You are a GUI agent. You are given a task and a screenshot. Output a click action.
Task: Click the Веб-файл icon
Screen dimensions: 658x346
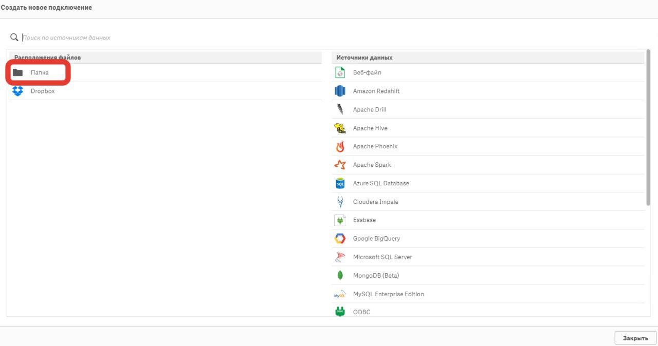340,73
